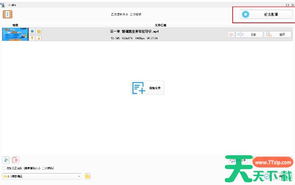
Task: Remove the file with the red minus icon
Action: pos(231,35)
